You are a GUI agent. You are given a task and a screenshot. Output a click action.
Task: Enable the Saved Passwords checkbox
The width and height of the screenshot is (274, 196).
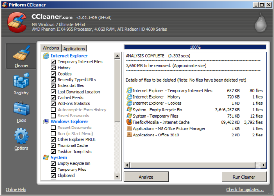53,116
